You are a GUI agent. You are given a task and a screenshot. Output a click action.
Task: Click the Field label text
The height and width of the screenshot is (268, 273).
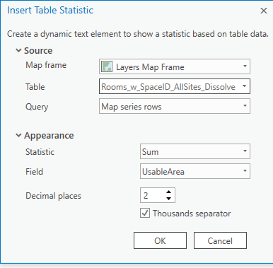[x=34, y=172]
